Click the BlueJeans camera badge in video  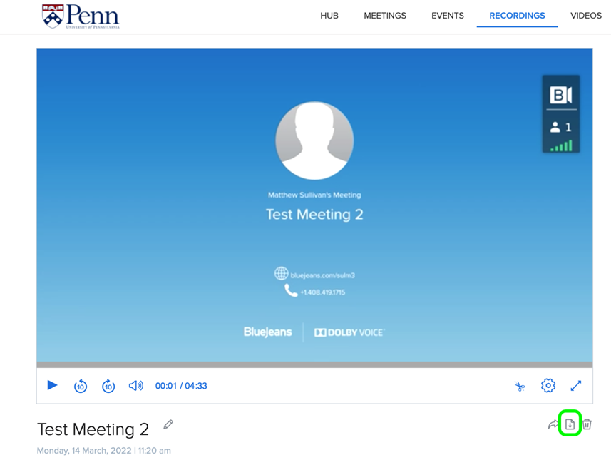pos(560,95)
